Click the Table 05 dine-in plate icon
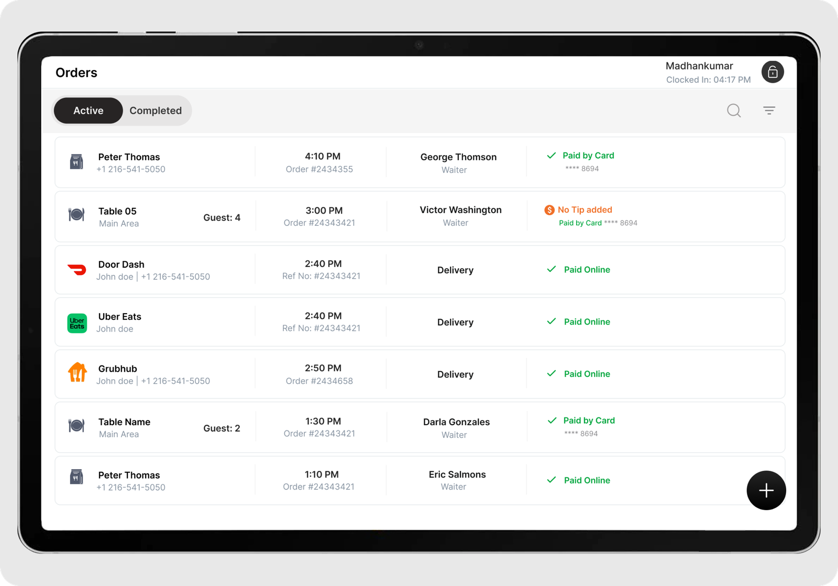 coord(76,215)
